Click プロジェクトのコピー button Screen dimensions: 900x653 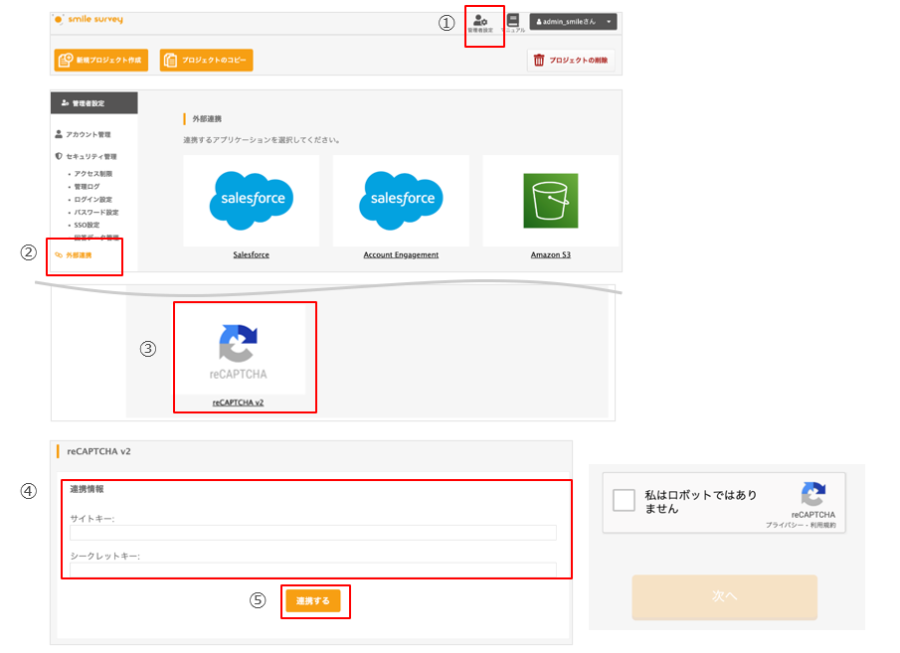[206, 60]
